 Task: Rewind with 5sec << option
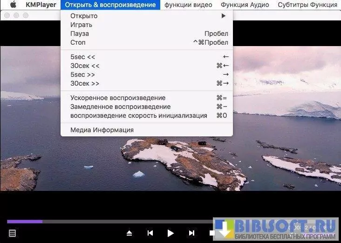point(82,57)
